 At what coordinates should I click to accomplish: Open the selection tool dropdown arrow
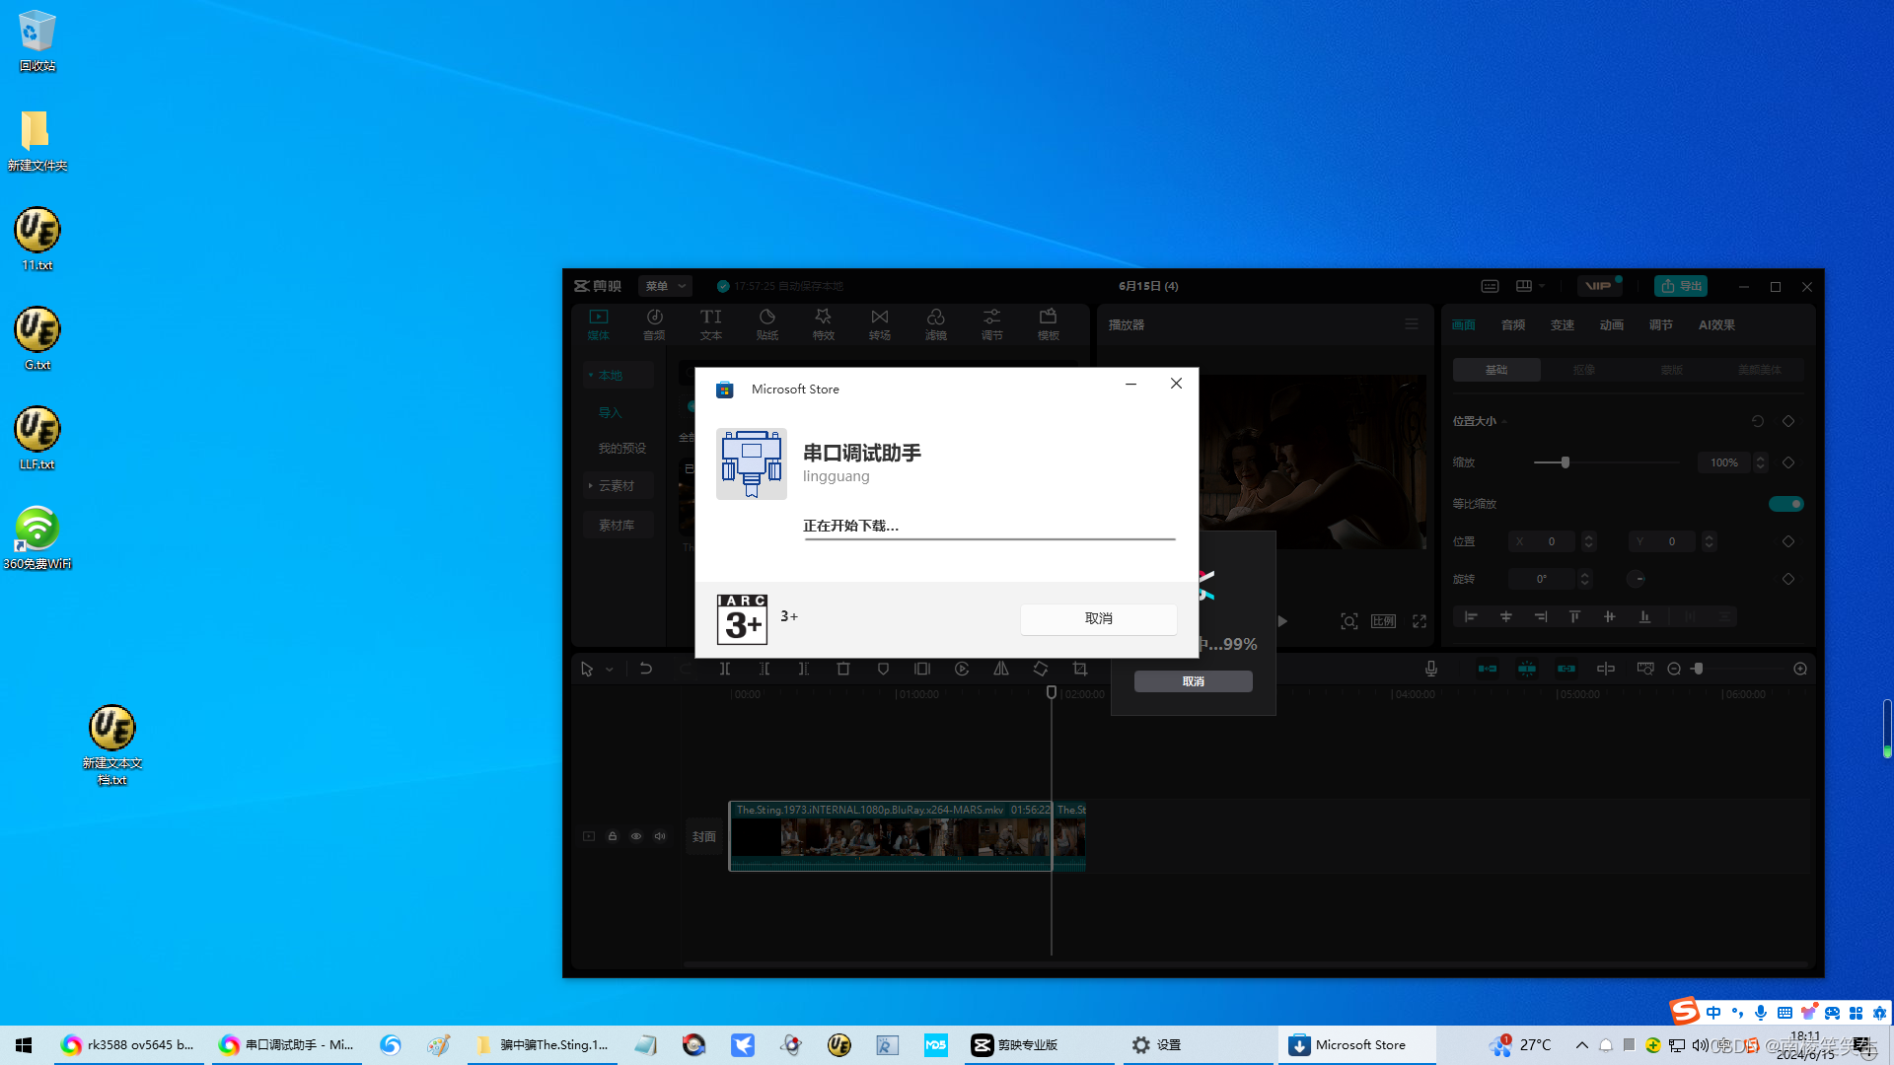[610, 670]
